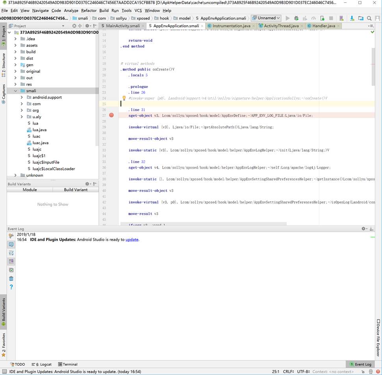This screenshot has width=382, height=375.
Task: Click Attach debugger to Android process icon
Action: click(x=322, y=18)
